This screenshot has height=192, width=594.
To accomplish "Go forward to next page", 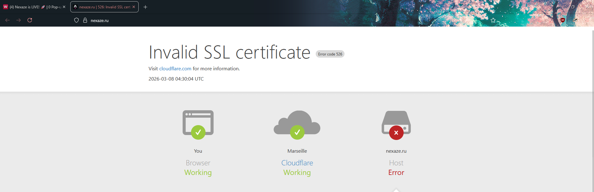I will (19, 20).
